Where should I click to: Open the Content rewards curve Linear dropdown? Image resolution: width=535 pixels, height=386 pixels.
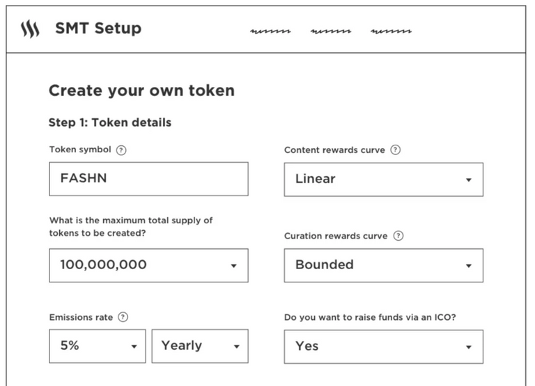point(384,179)
